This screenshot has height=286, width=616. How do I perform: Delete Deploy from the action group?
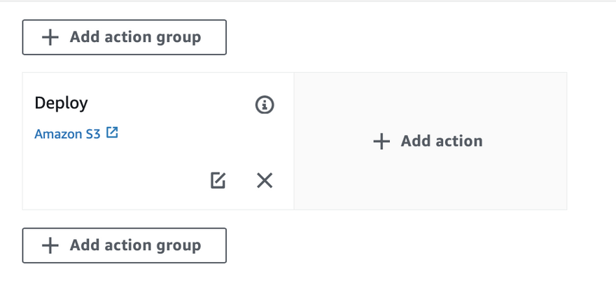[265, 181]
